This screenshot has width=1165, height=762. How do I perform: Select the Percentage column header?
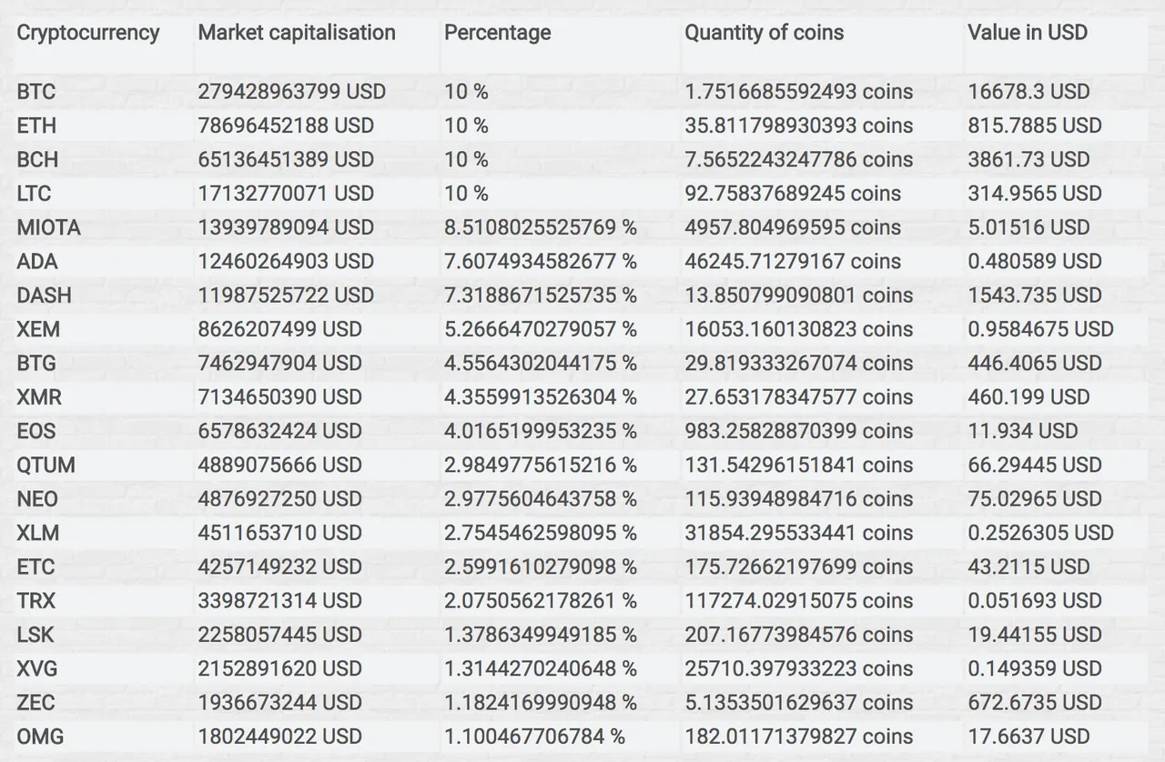click(498, 33)
